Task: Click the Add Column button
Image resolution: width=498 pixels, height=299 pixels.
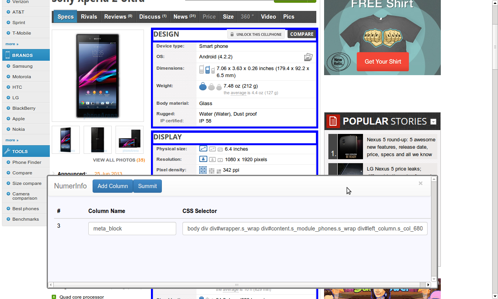Action: point(113,186)
